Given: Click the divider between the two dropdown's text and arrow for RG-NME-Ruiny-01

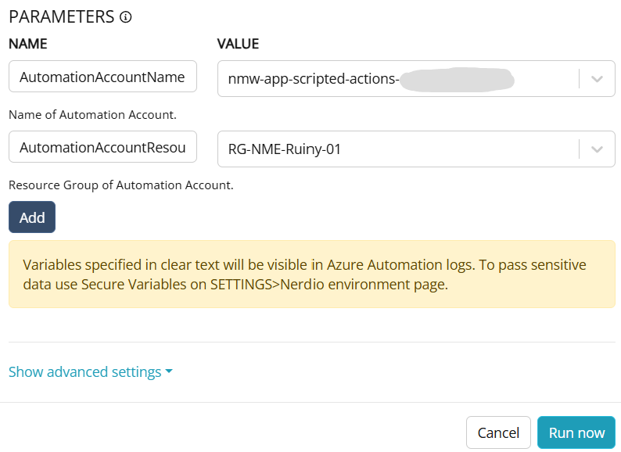Looking at the screenshot, I should 579,149.
